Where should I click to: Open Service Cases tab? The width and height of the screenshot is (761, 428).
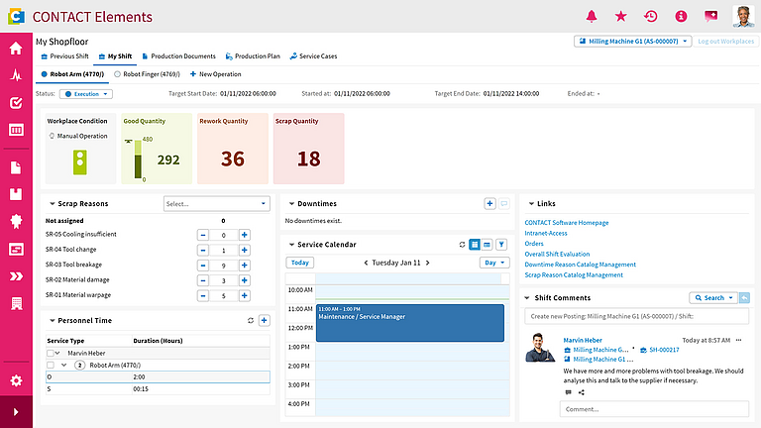click(313, 56)
